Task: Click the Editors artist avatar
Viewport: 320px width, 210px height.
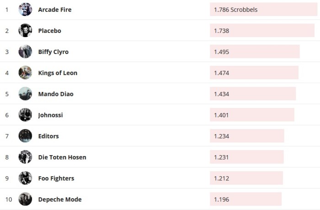Action: pyautogui.click(x=25, y=136)
